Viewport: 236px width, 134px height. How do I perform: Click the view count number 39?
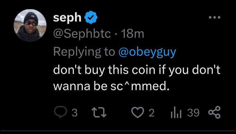193,112
